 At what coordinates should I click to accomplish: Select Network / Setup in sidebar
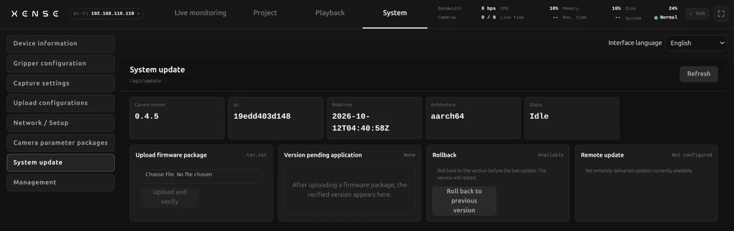tap(61, 123)
